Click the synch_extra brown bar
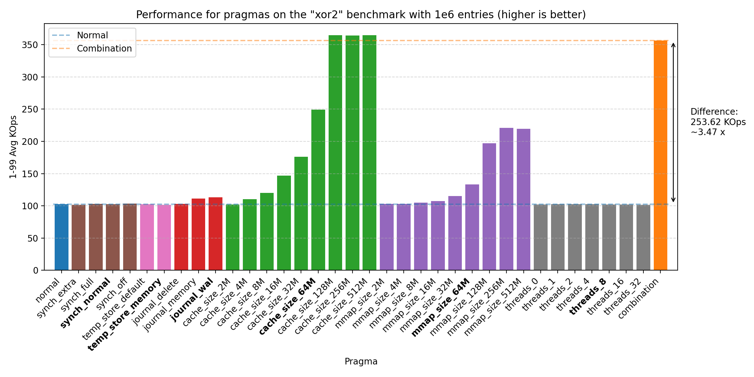The width and height of the screenshot is (754, 377). (x=78, y=237)
